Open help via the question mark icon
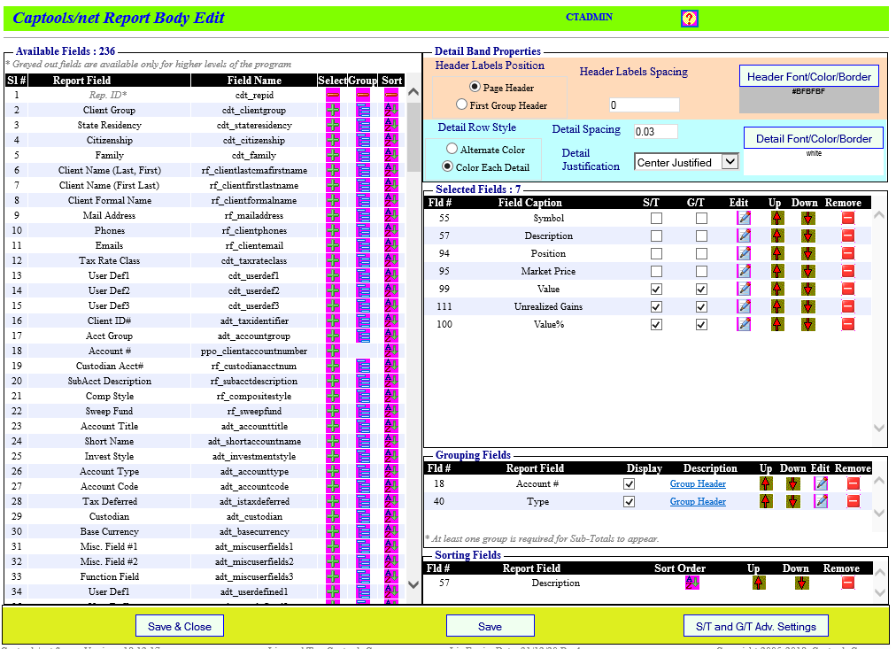The image size is (896, 649). click(x=689, y=17)
